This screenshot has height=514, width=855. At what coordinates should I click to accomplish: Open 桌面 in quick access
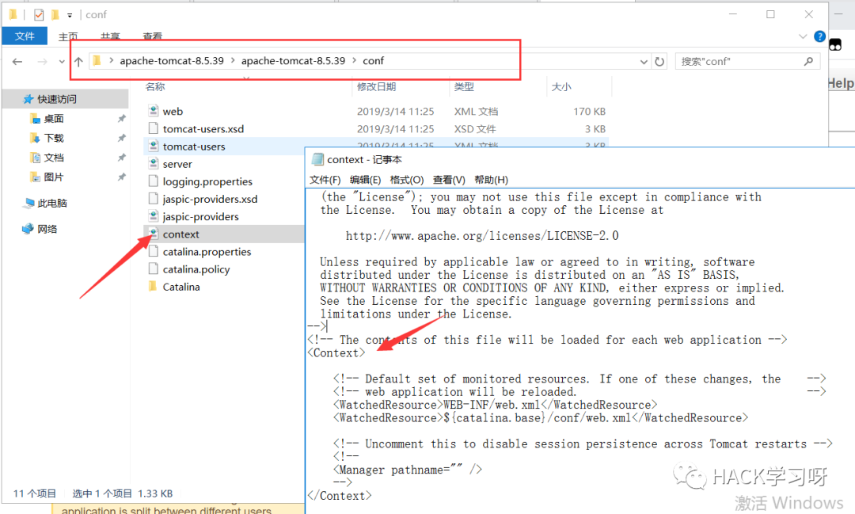(x=54, y=119)
